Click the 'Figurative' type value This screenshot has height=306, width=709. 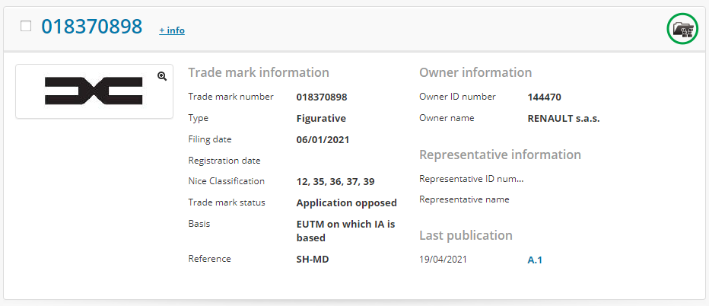[x=321, y=119]
